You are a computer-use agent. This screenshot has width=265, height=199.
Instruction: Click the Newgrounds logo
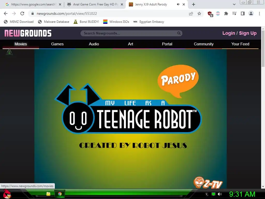(28, 33)
